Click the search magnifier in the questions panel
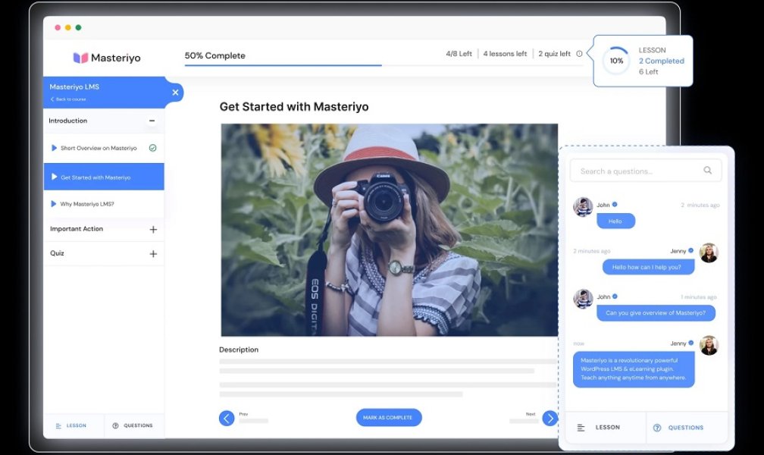This screenshot has width=764, height=455. pos(708,170)
